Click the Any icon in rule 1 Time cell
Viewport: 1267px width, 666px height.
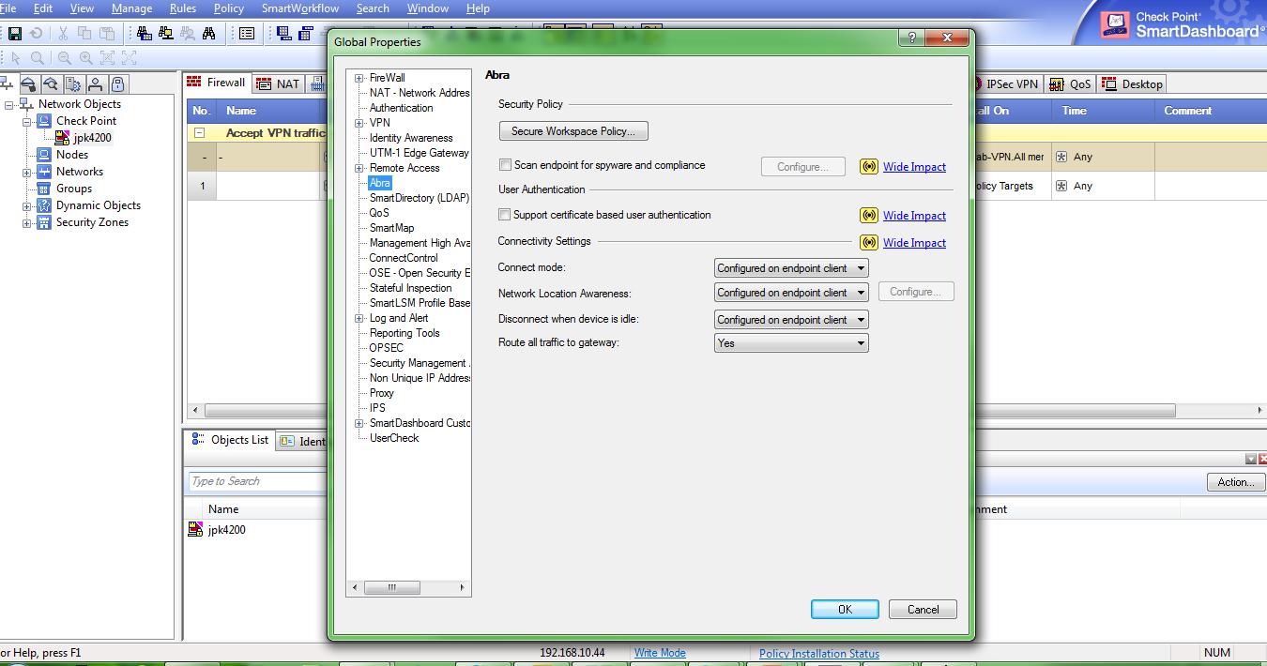[x=1061, y=186]
